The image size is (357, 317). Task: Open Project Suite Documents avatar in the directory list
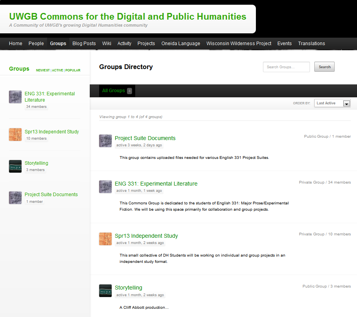pos(105,141)
